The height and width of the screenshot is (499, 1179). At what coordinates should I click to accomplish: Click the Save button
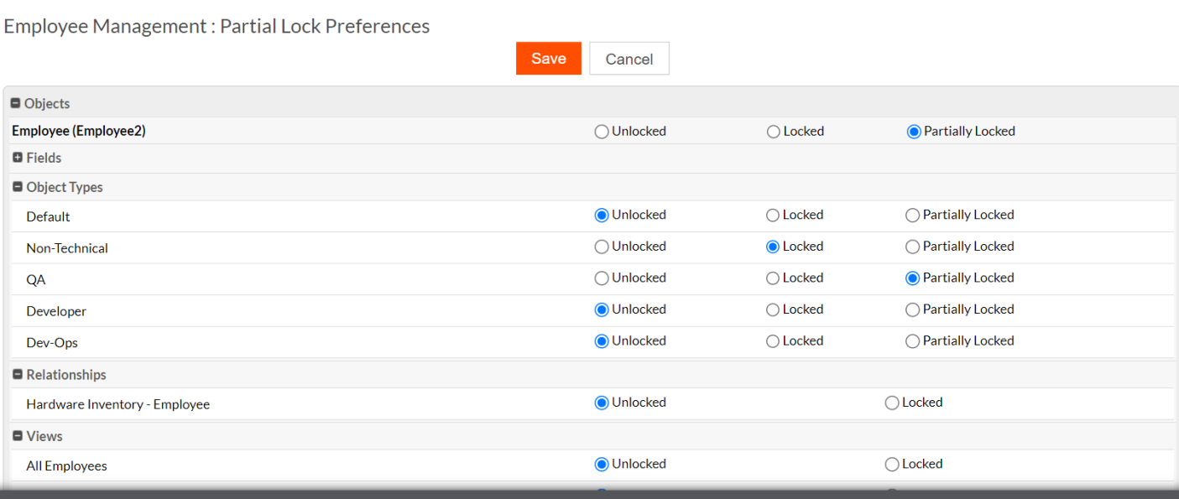(548, 59)
